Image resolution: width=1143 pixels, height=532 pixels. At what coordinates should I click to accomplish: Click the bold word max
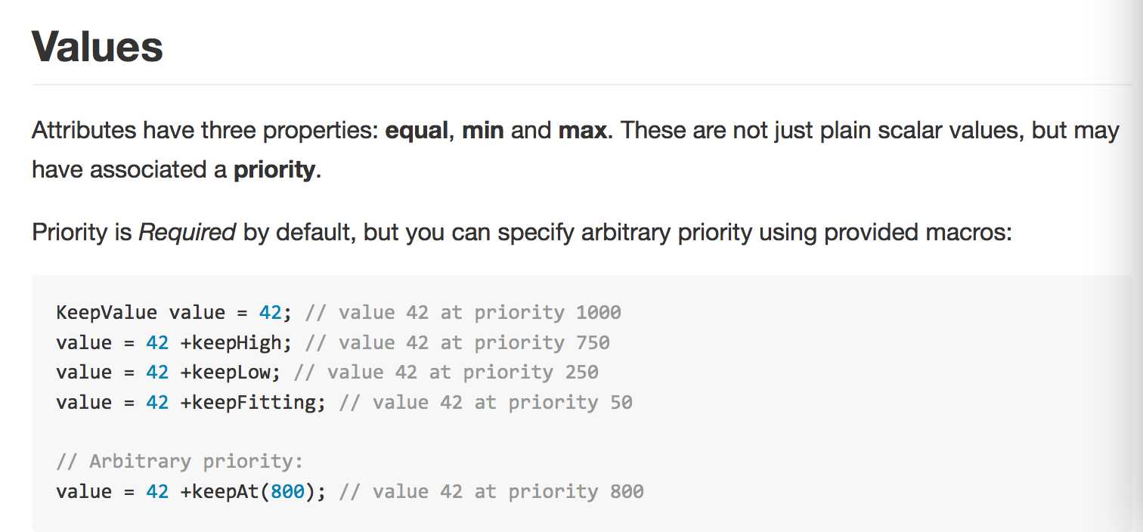(582, 131)
